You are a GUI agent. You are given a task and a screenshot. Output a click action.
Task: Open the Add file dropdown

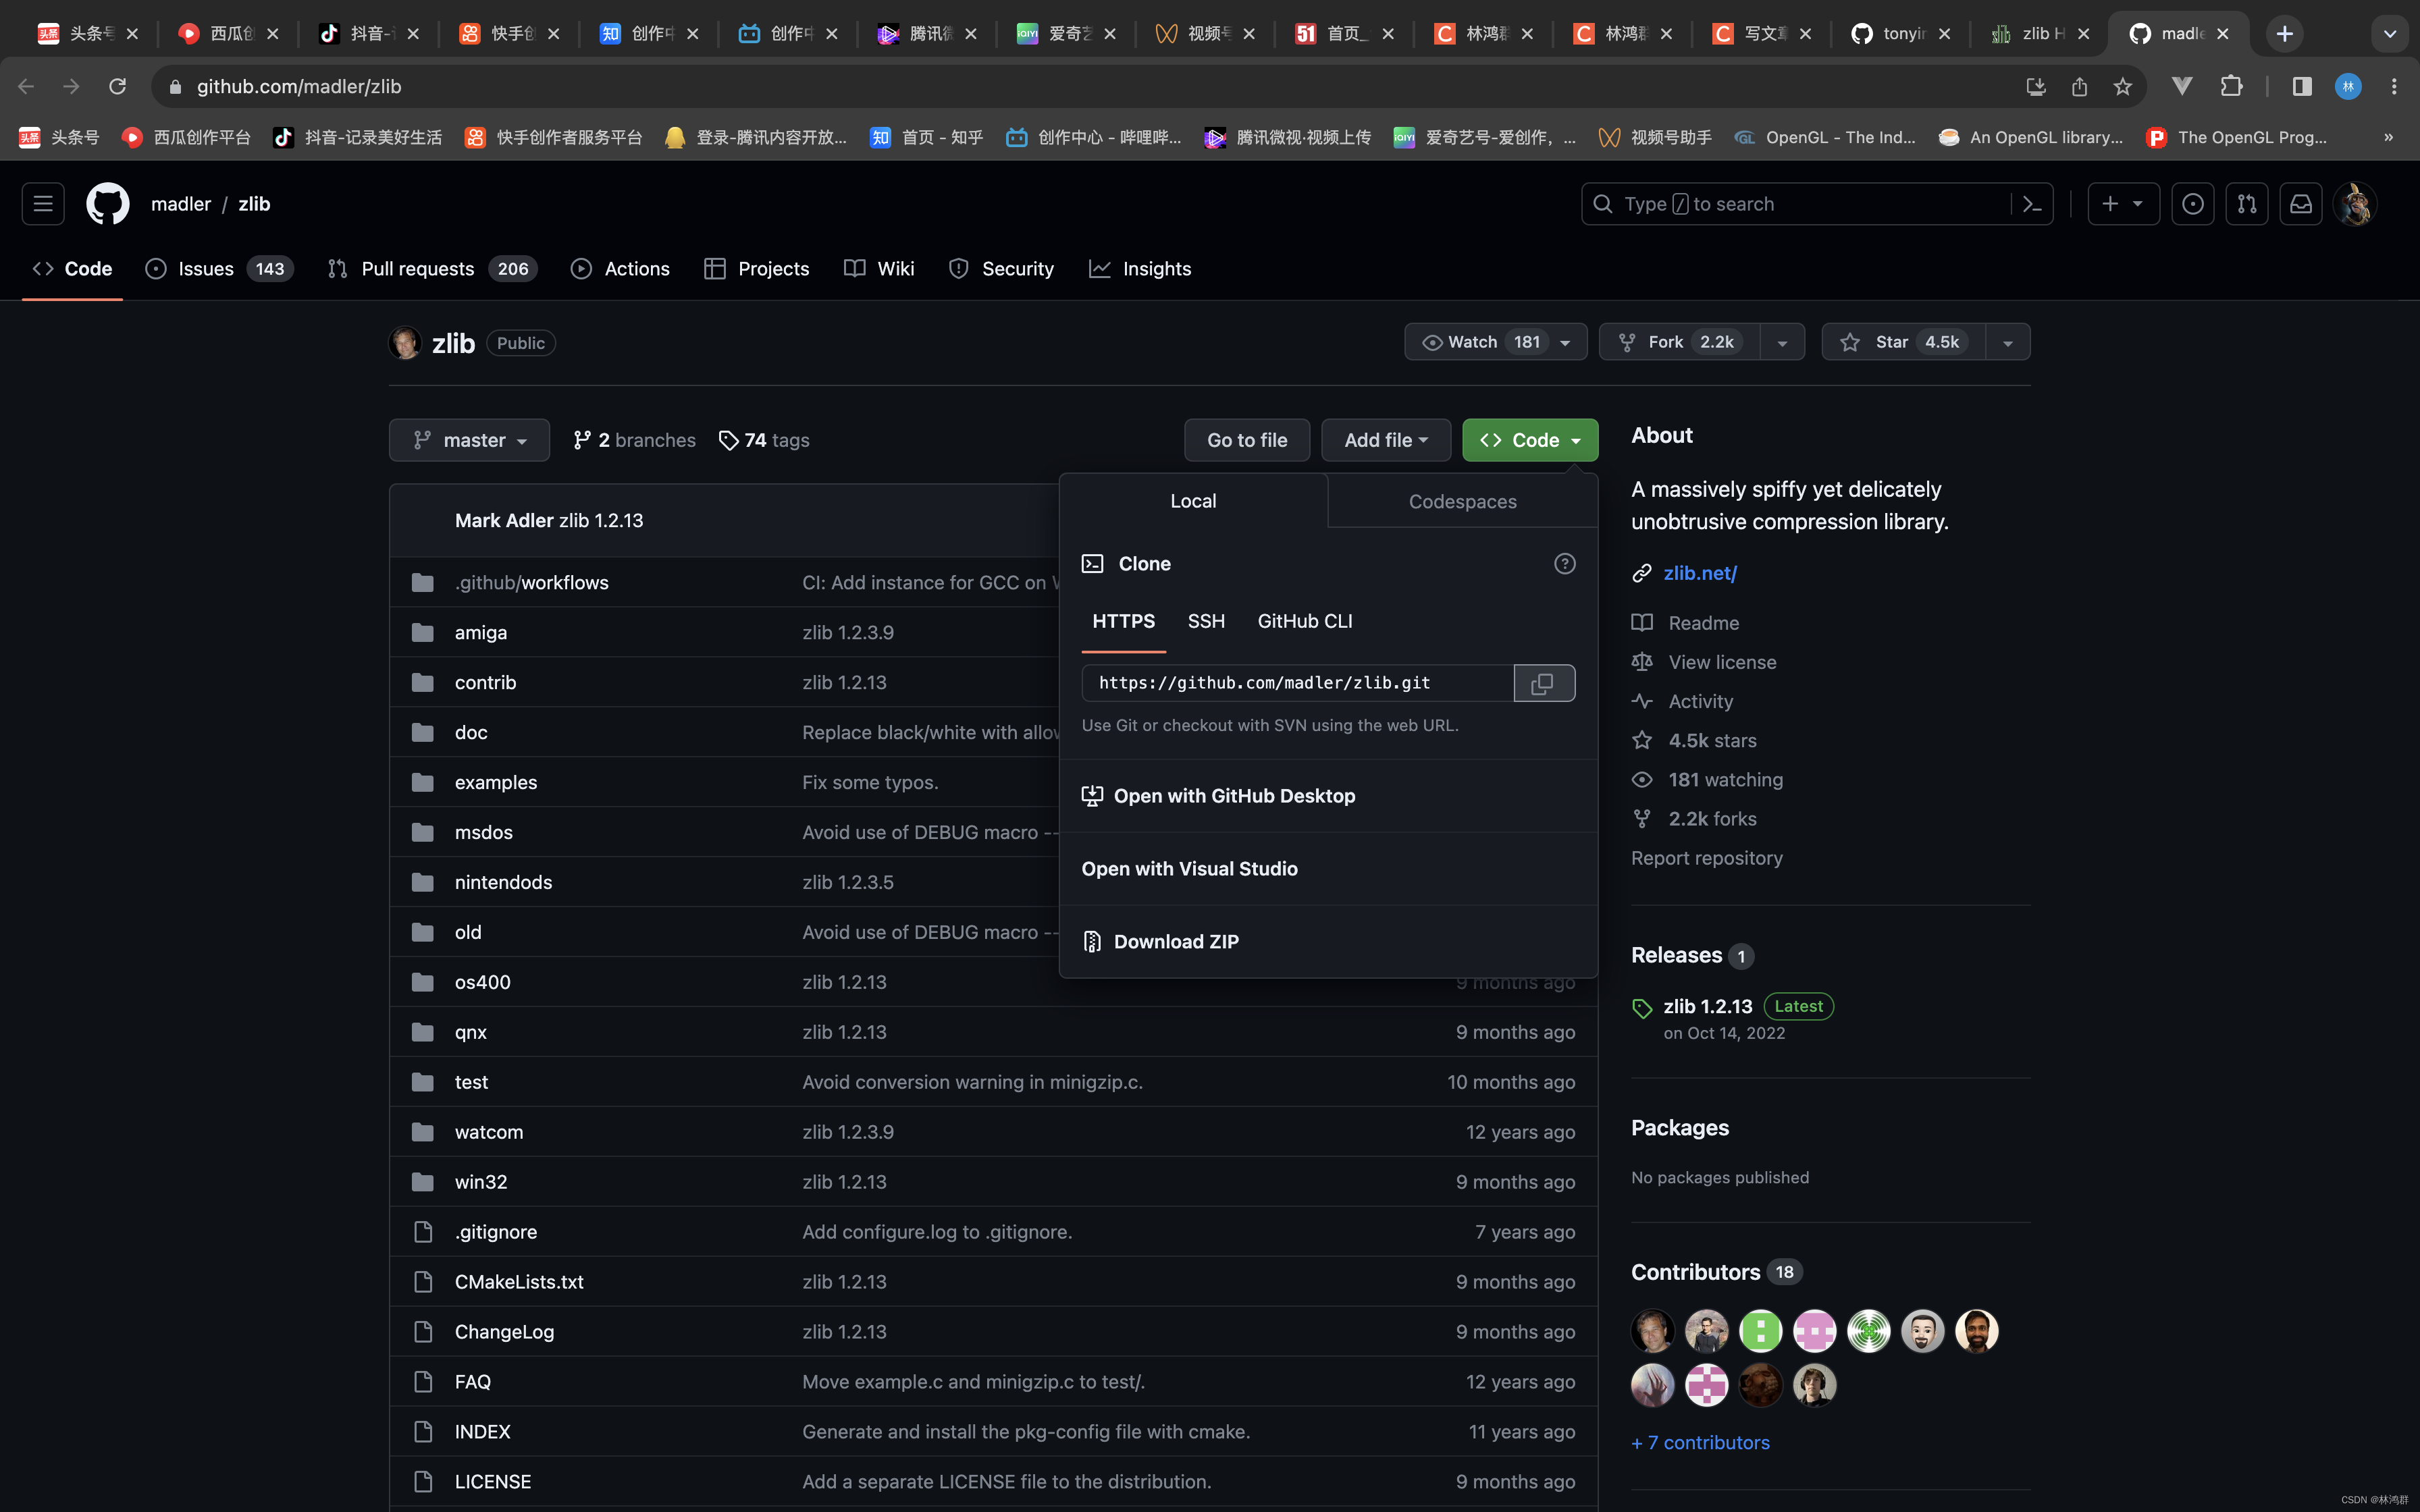pos(1385,440)
